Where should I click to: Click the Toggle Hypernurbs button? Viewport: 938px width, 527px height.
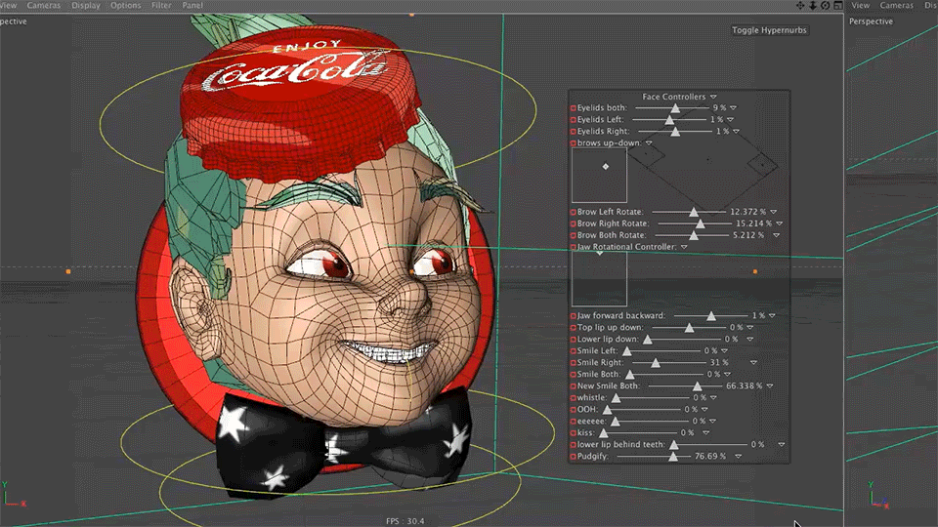click(x=769, y=30)
